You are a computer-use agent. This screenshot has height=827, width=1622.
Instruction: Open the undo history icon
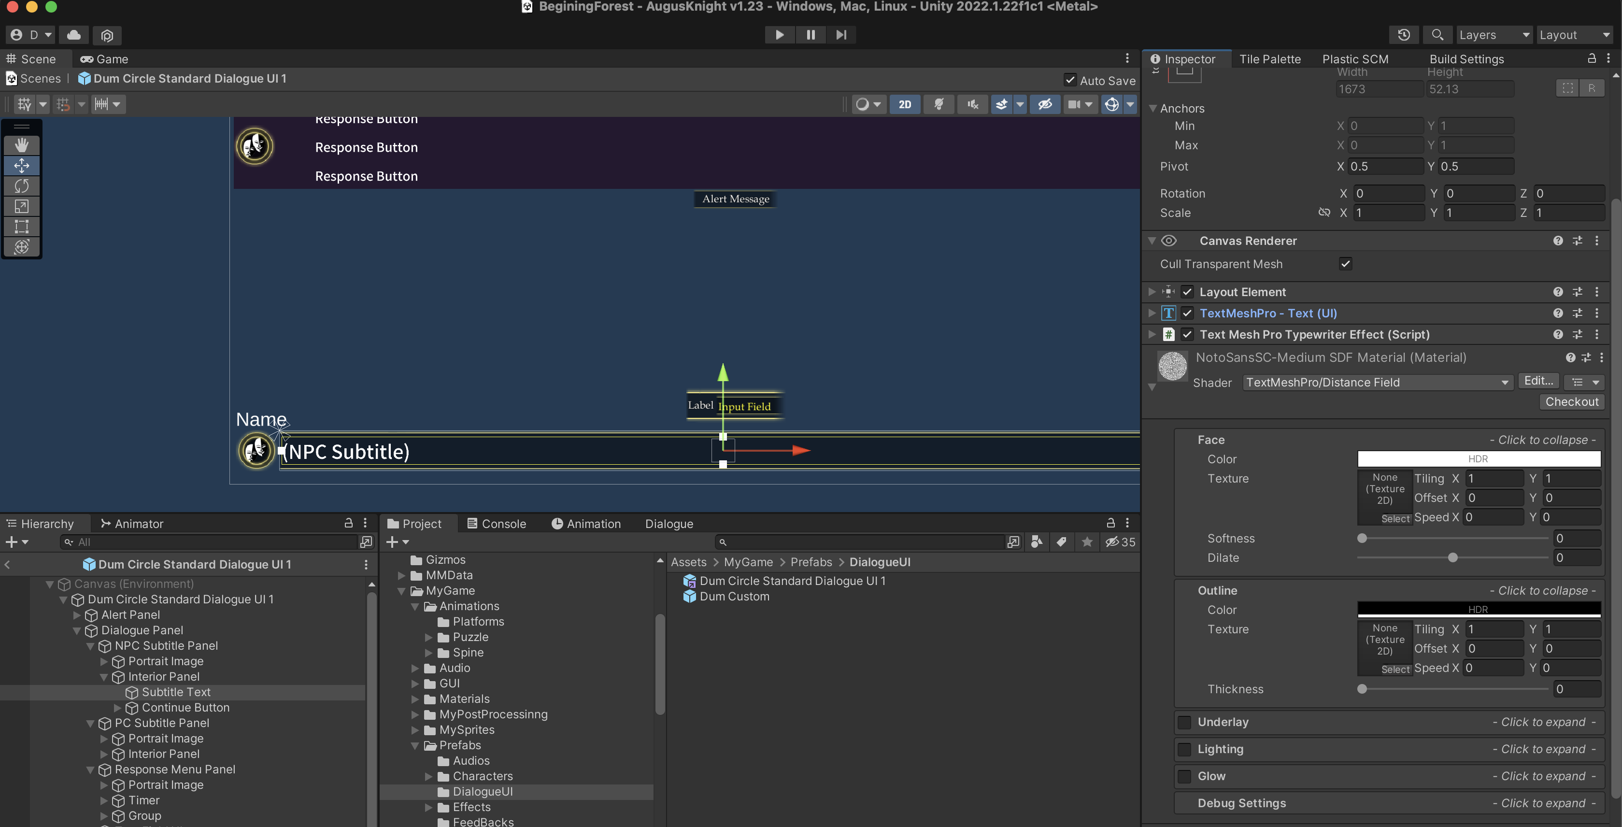[x=1404, y=35]
